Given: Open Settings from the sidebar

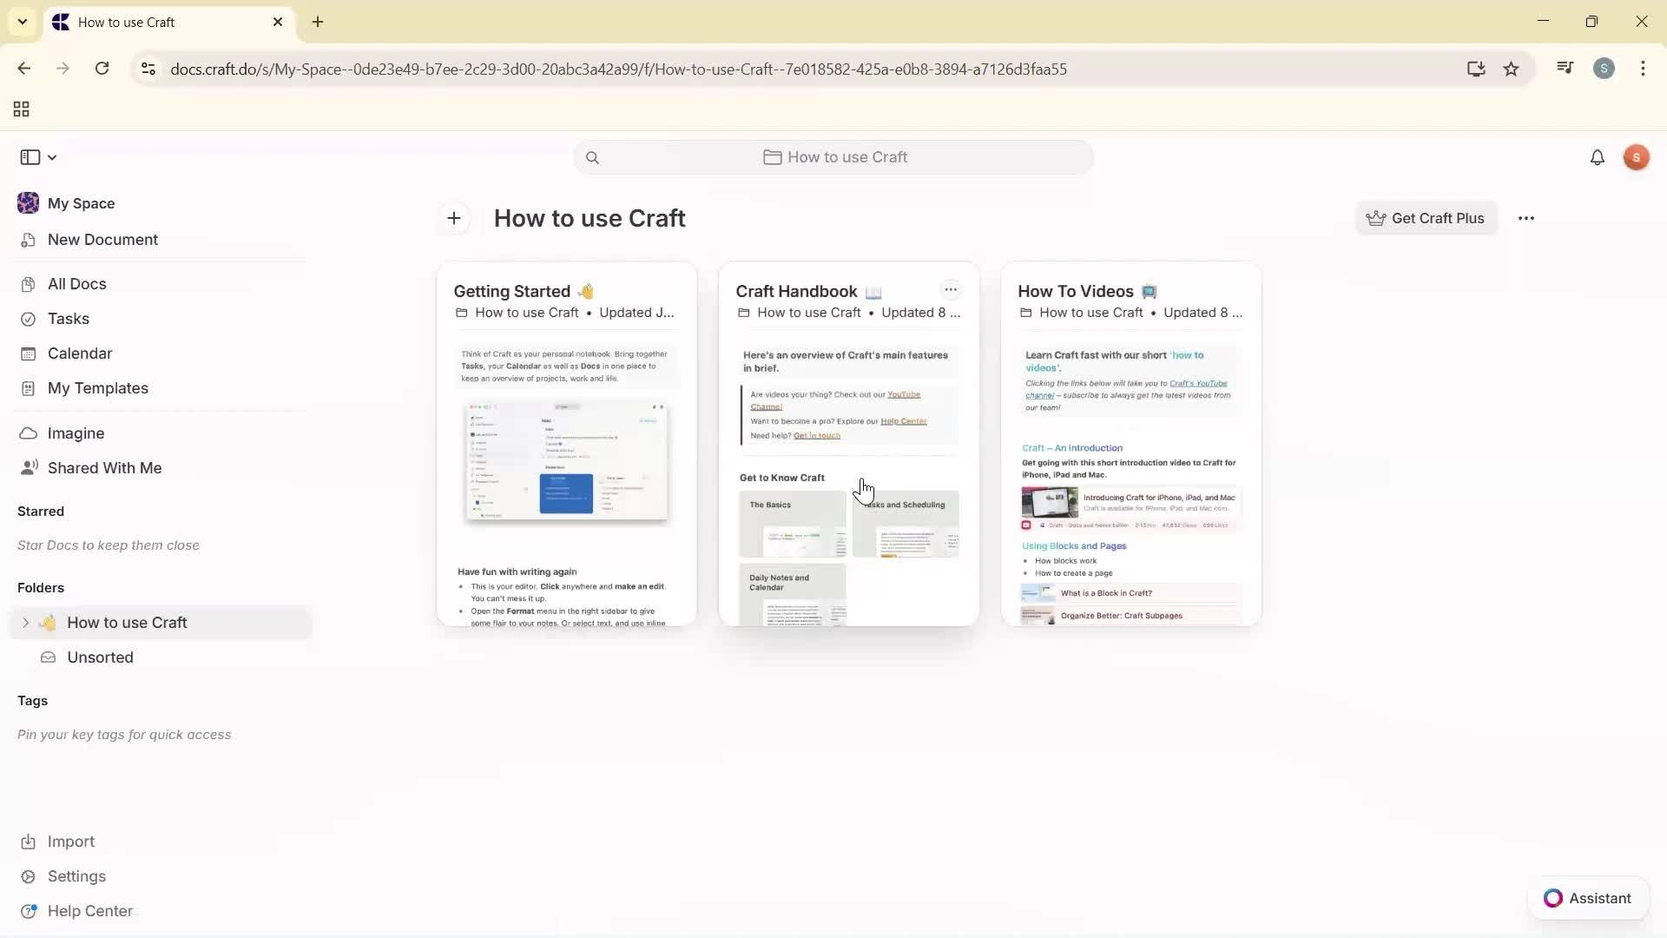Looking at the screenshot, I should (76, 876).
